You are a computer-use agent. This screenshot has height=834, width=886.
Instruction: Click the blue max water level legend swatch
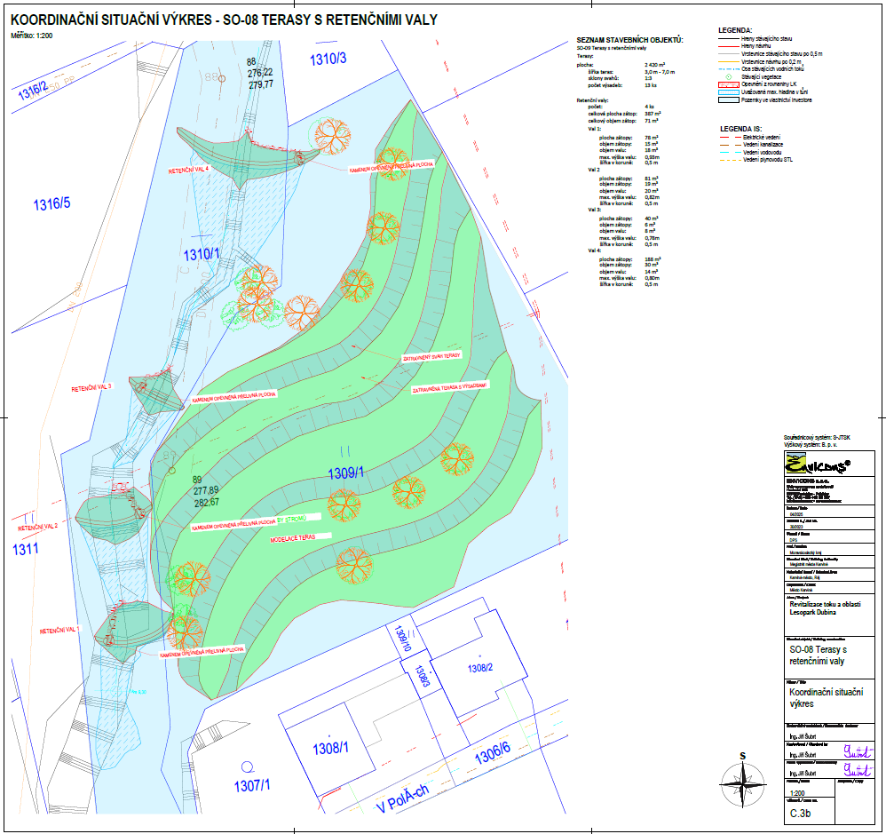click(729, 92)
